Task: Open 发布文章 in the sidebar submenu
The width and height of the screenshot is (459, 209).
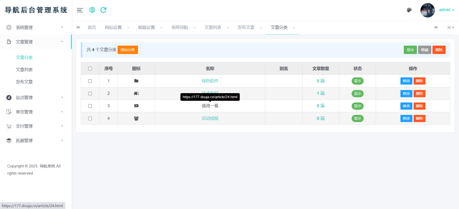Action: [x=24, y=82]
